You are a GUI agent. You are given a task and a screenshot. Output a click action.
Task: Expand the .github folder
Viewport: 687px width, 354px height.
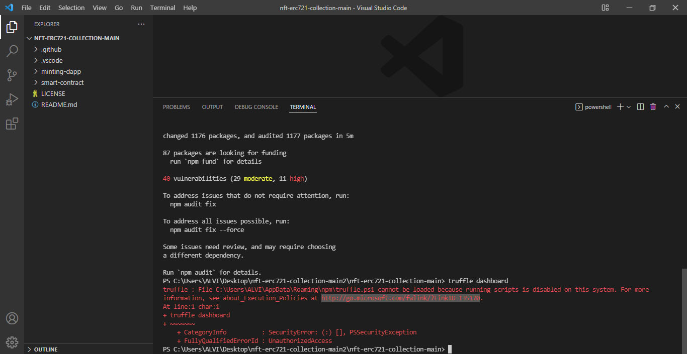coord(50,49)
